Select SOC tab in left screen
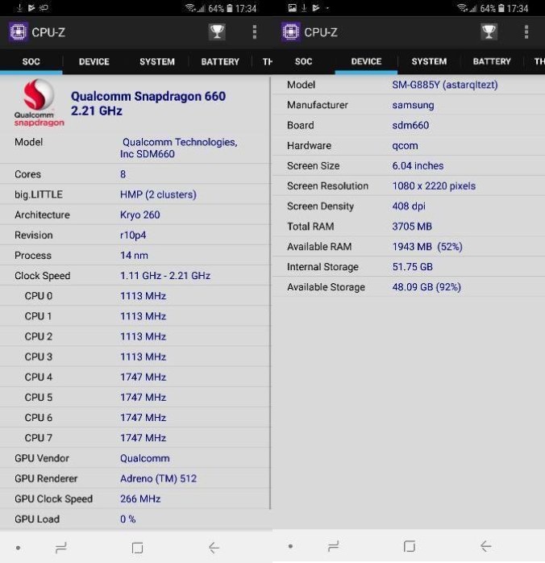 31,62
